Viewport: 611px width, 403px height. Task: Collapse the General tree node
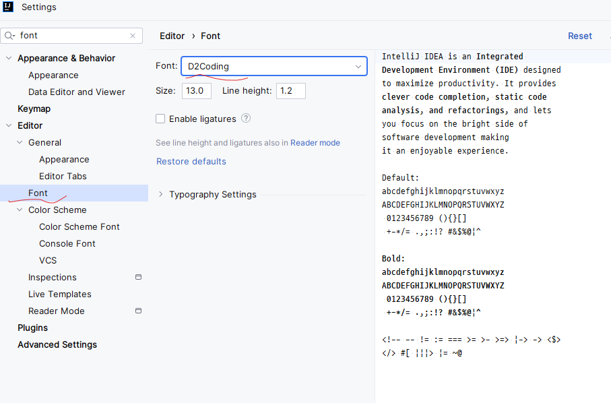[20, 142]
